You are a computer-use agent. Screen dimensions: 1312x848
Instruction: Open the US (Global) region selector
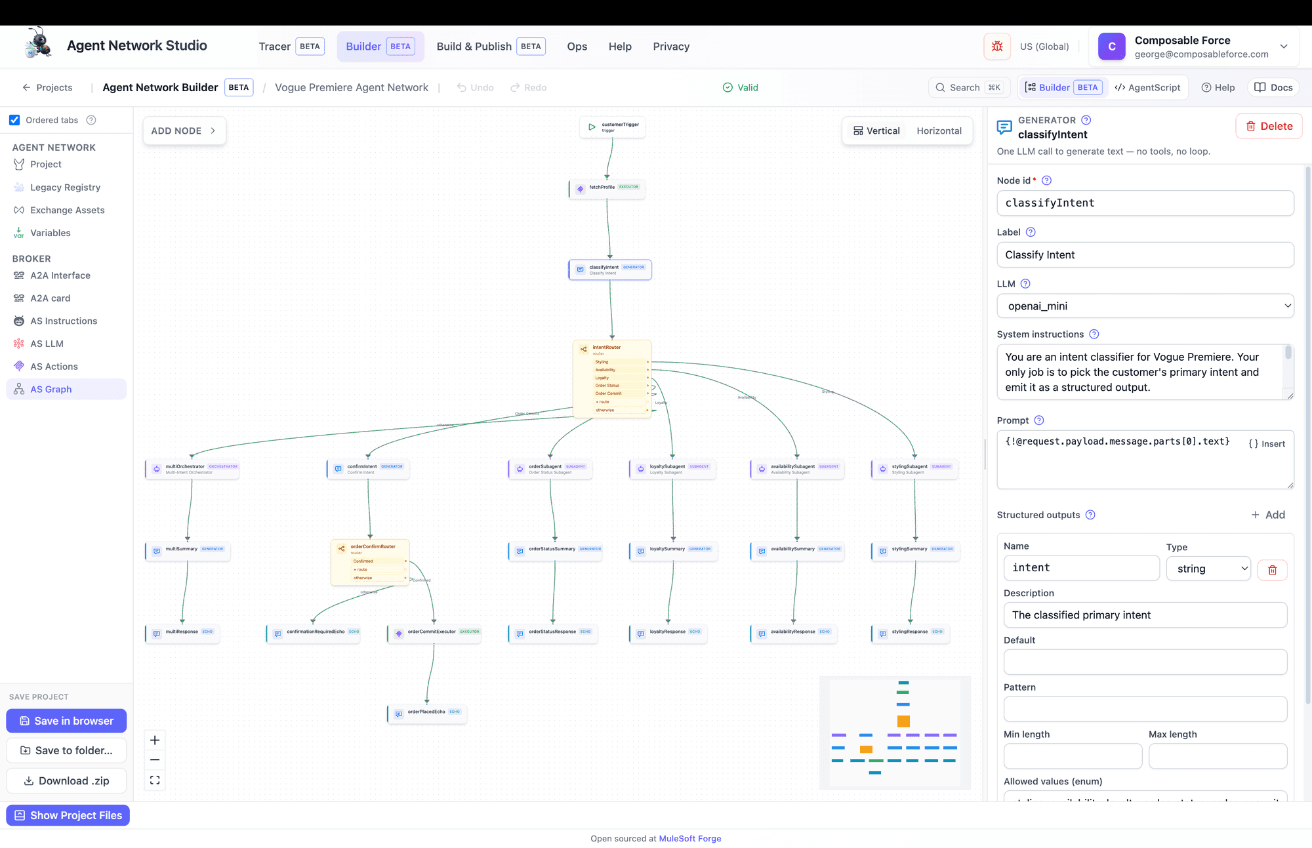(1044, 47)
